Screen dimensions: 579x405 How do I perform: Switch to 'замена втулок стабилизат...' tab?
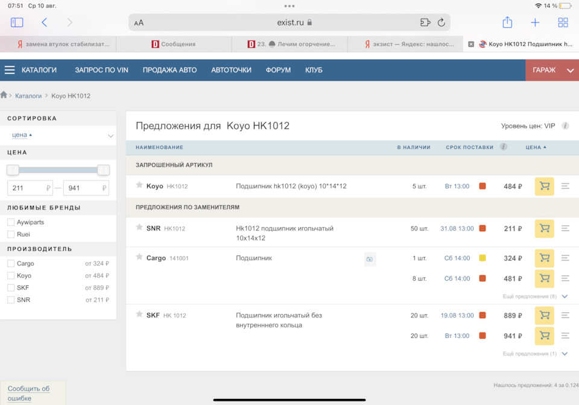point(58,44)
